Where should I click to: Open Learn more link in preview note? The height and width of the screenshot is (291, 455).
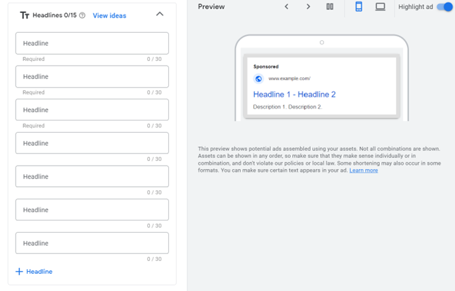click(x=363, y=170)
